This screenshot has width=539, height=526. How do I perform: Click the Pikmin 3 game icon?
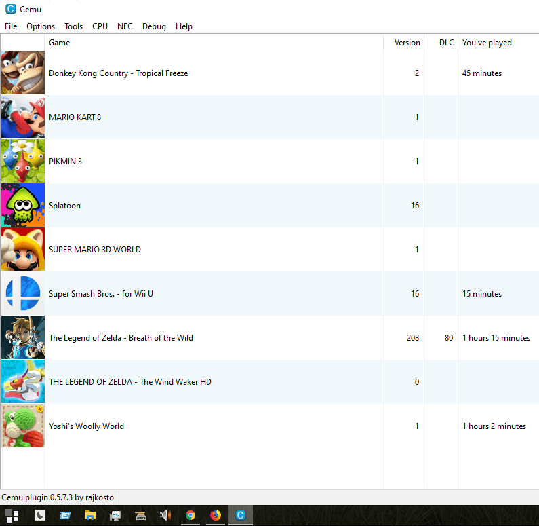(x=23, y=161)
